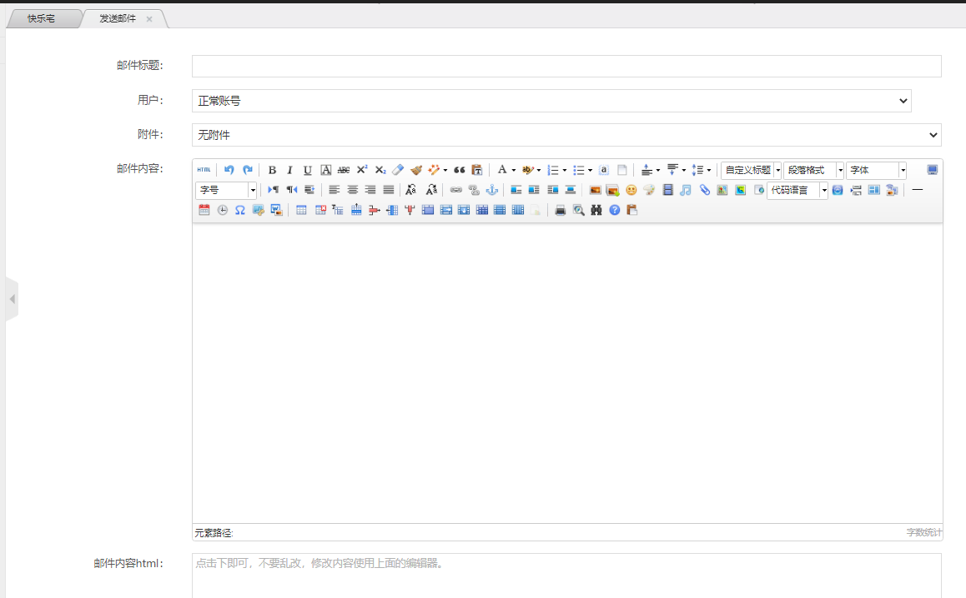Switch to the 快乐宅 tab

click(42, 18)
